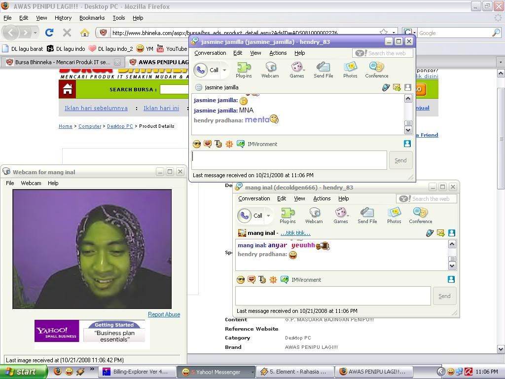Open Photos in jasmine jamilla chat window
The height and width of the screenshot is (379, 505).
(x=350, y=70)
